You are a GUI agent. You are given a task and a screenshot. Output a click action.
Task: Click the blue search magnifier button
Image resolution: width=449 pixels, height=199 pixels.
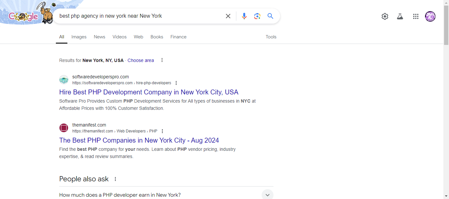[x=270, y=16]
